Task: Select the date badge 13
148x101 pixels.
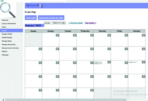Action: (x=143, y=49)
